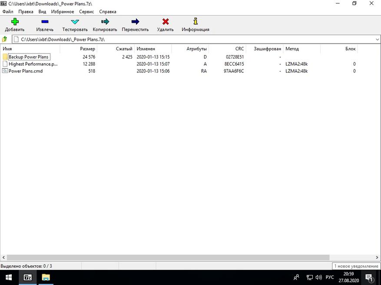Click CRC value 8ECC6415
The height and width of the screenshot is (285, 381).
pyautogui.click(x=234, y=64)
